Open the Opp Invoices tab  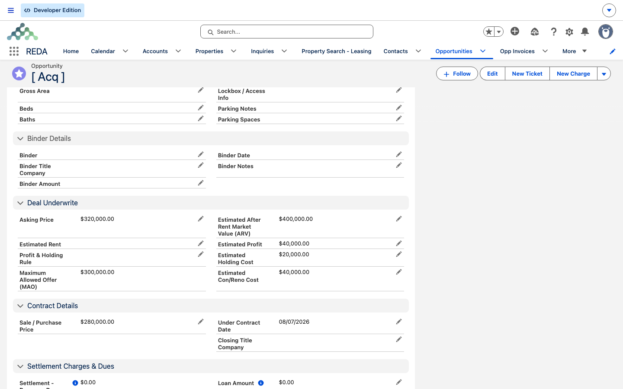pyautogui.click(x=517, y=51)
